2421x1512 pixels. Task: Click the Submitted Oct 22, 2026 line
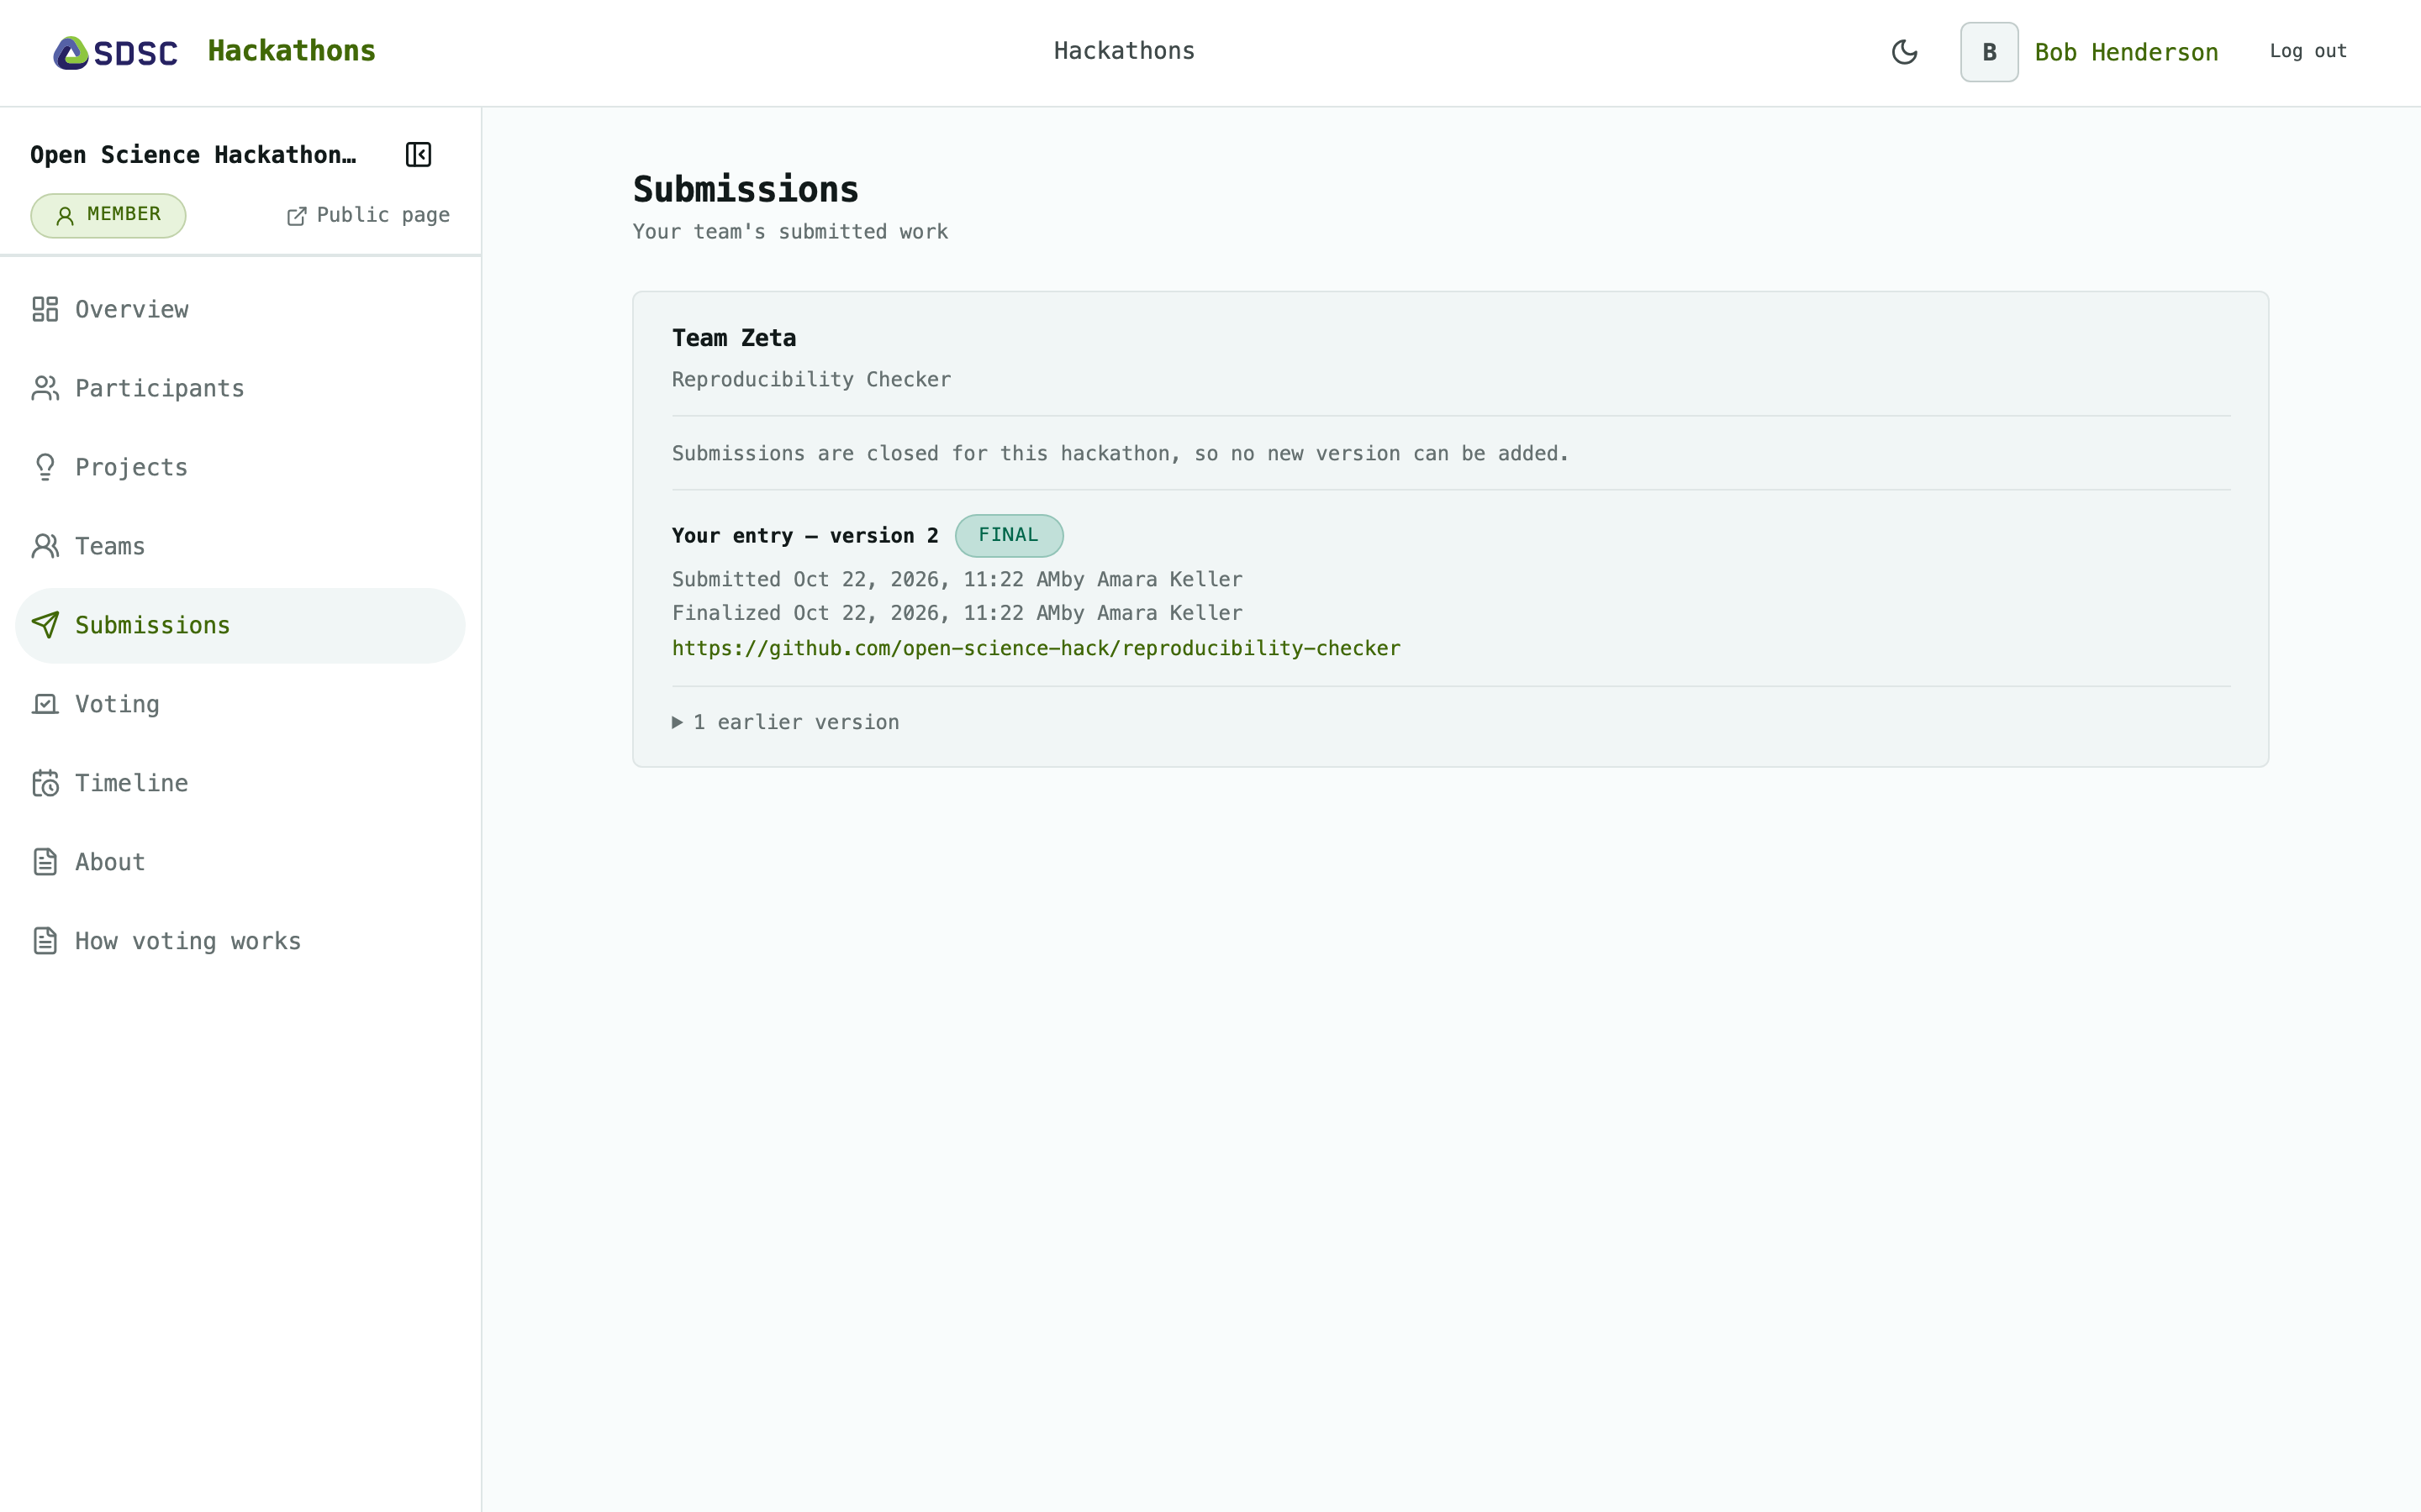[x=957, y=580]
